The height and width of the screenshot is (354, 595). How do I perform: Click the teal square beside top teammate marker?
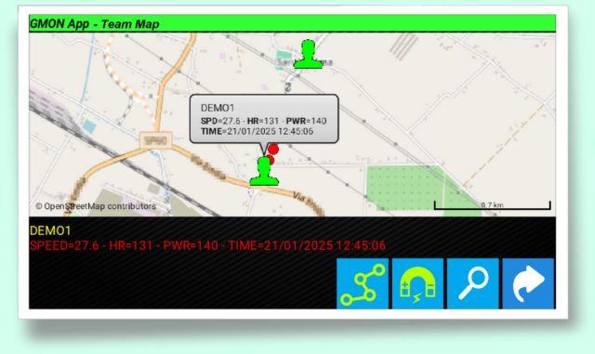point(284,60)
